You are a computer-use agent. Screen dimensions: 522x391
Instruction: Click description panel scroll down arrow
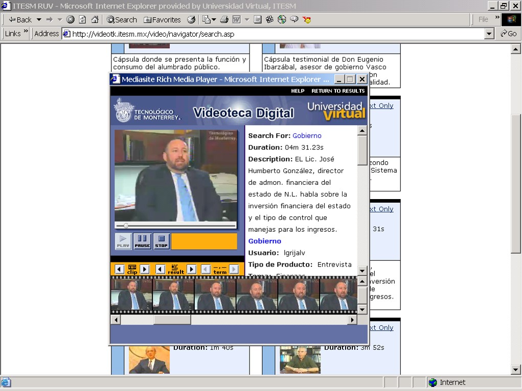pos(362,271)
